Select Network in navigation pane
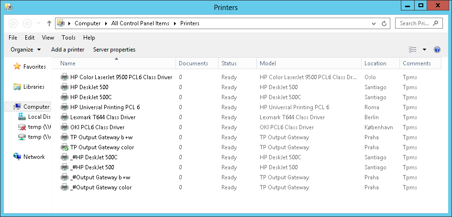Viewport: 452px width, 217px height. (x=34, y=157)
